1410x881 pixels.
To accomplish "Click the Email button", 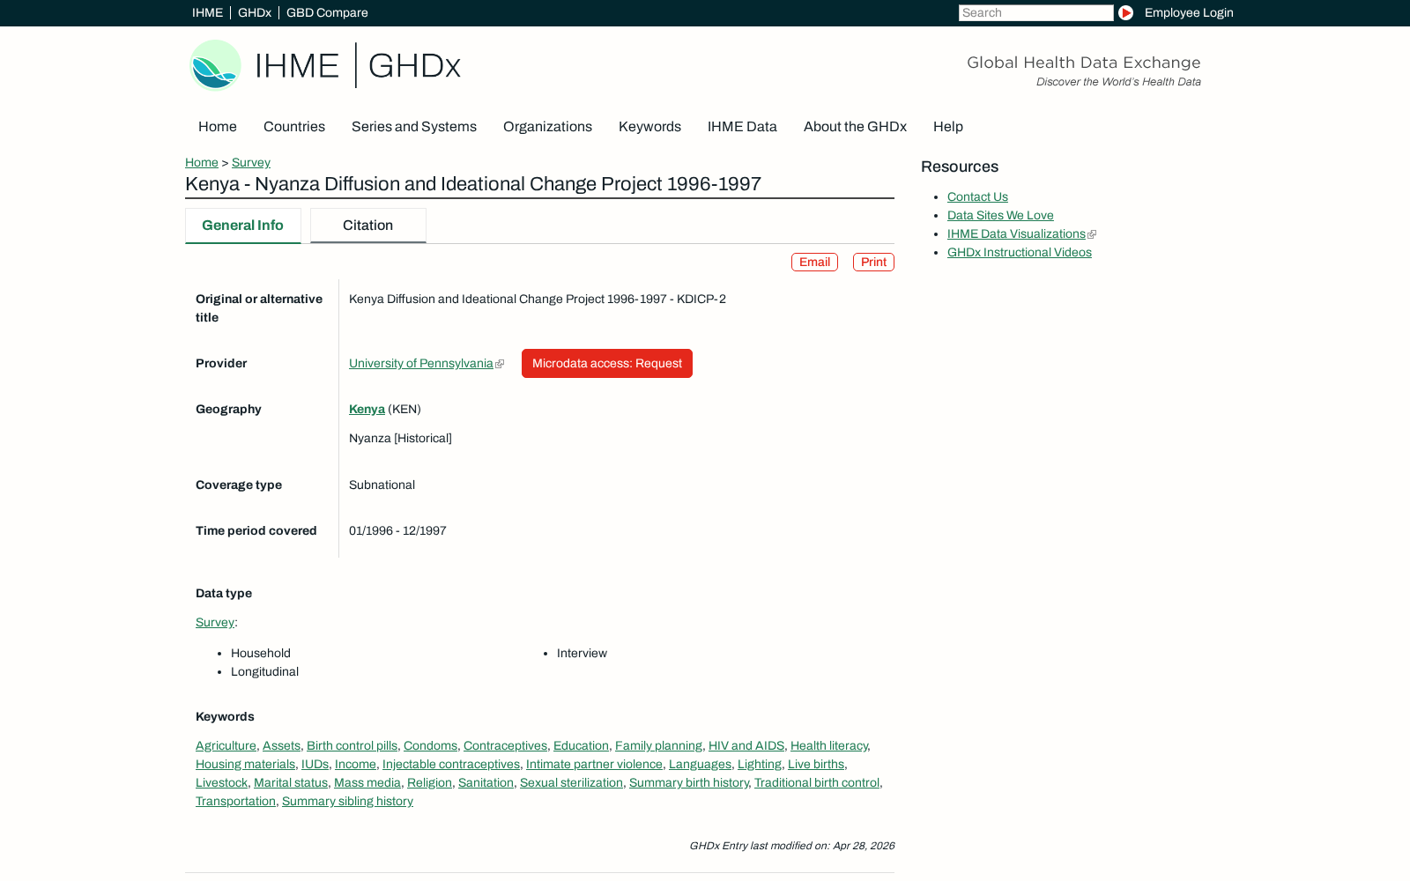I will tap(814, 262).
